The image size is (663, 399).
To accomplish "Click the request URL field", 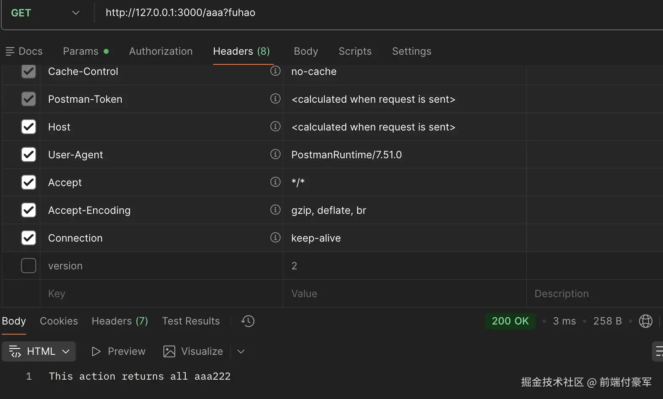I will pyautogui.click(x=337, y=13).
